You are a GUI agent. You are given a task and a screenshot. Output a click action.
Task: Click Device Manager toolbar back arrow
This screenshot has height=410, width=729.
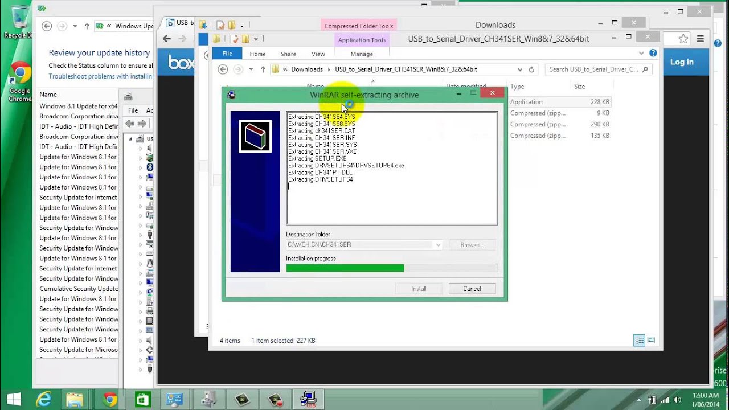[129, 124]
